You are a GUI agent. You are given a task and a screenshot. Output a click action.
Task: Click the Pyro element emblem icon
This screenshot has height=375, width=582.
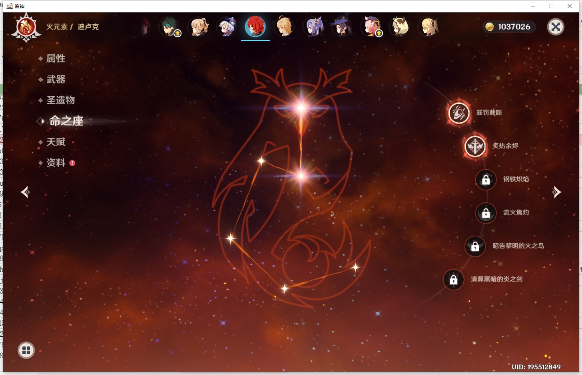pyautogui.click(x=26, y=27)
